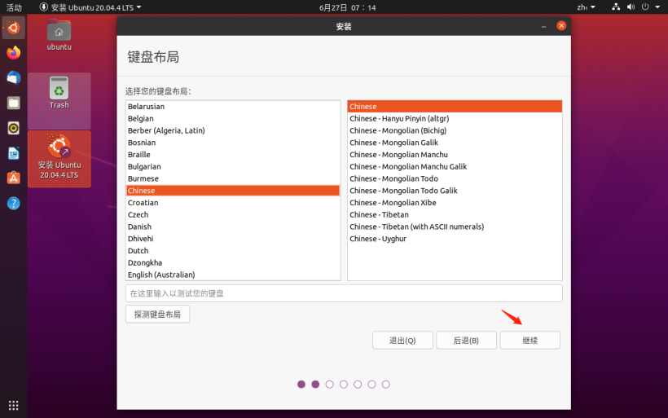Screen dimensions: 668x418
Task: Click the 继续 button
Action: (530, 341)
